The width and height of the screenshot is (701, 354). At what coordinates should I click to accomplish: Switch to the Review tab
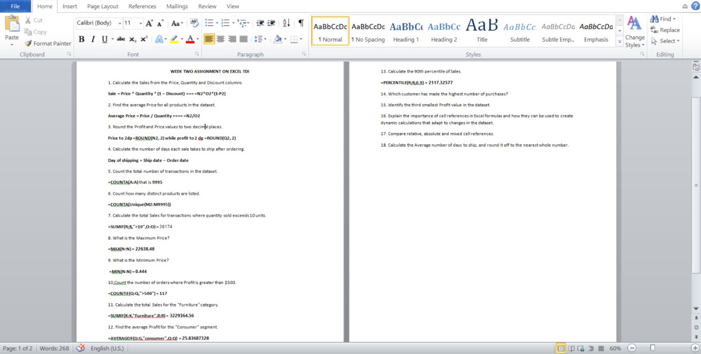pos(207,6)
